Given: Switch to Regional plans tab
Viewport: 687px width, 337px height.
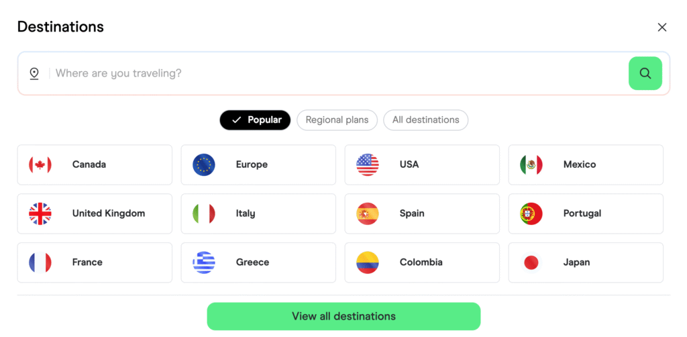Looking at the screenshot, I should [x=337, y=120].
